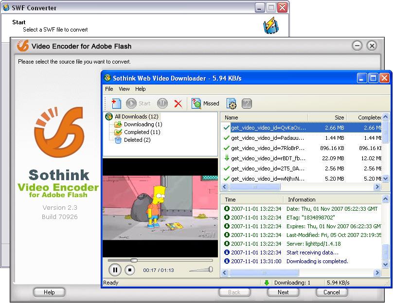Click the Sothink Web Video Downloader title icon
Image resolution: width=393 pixels, height=303 pixels.
pos(107,78)
